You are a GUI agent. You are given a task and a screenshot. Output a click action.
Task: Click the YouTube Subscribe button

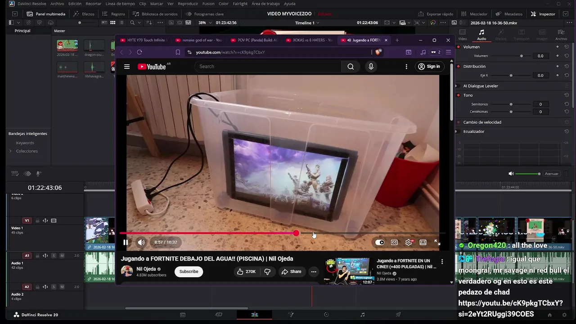(x=189, y=271)
